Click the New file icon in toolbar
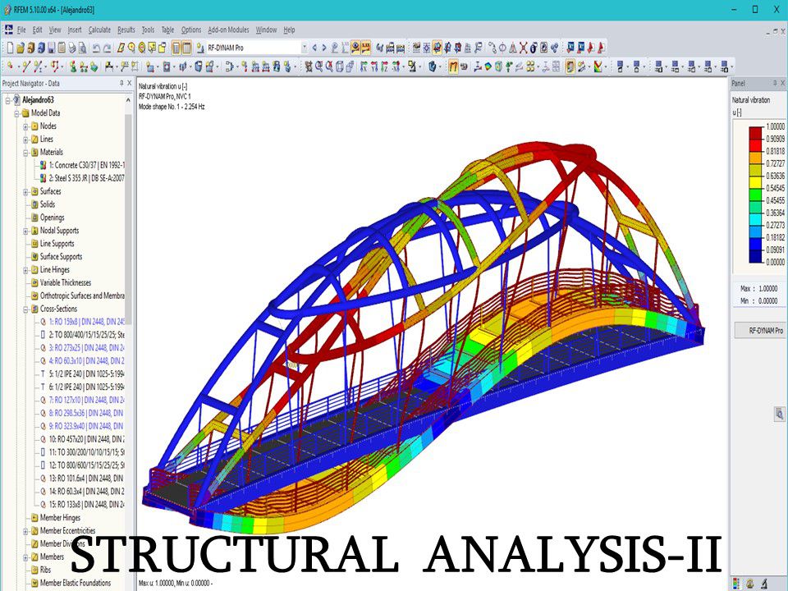 pos(8,48)
